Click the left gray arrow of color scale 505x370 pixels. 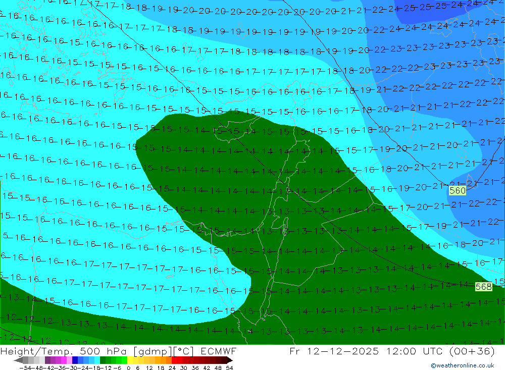tap(18, 360)
